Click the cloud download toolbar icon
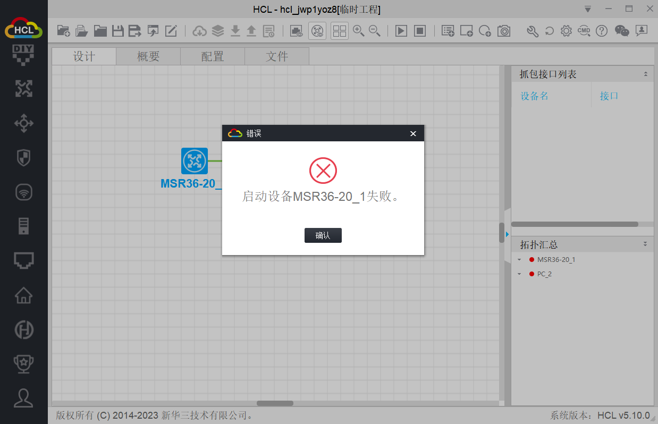Screen dimensions: 658x424 click(x=200, y=31)
